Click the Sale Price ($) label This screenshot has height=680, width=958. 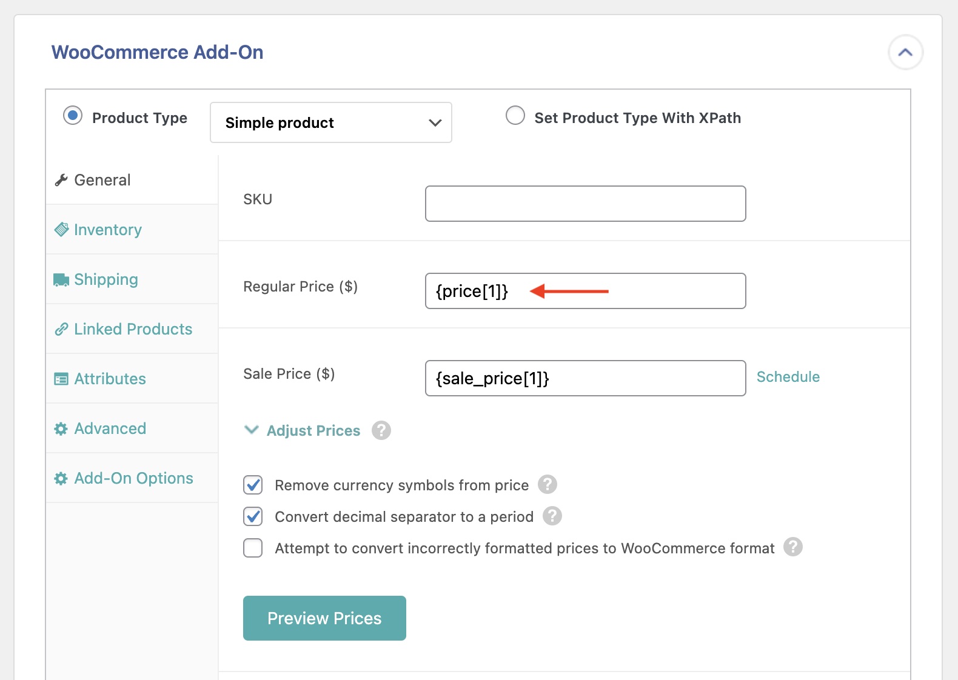click(289, 374)
